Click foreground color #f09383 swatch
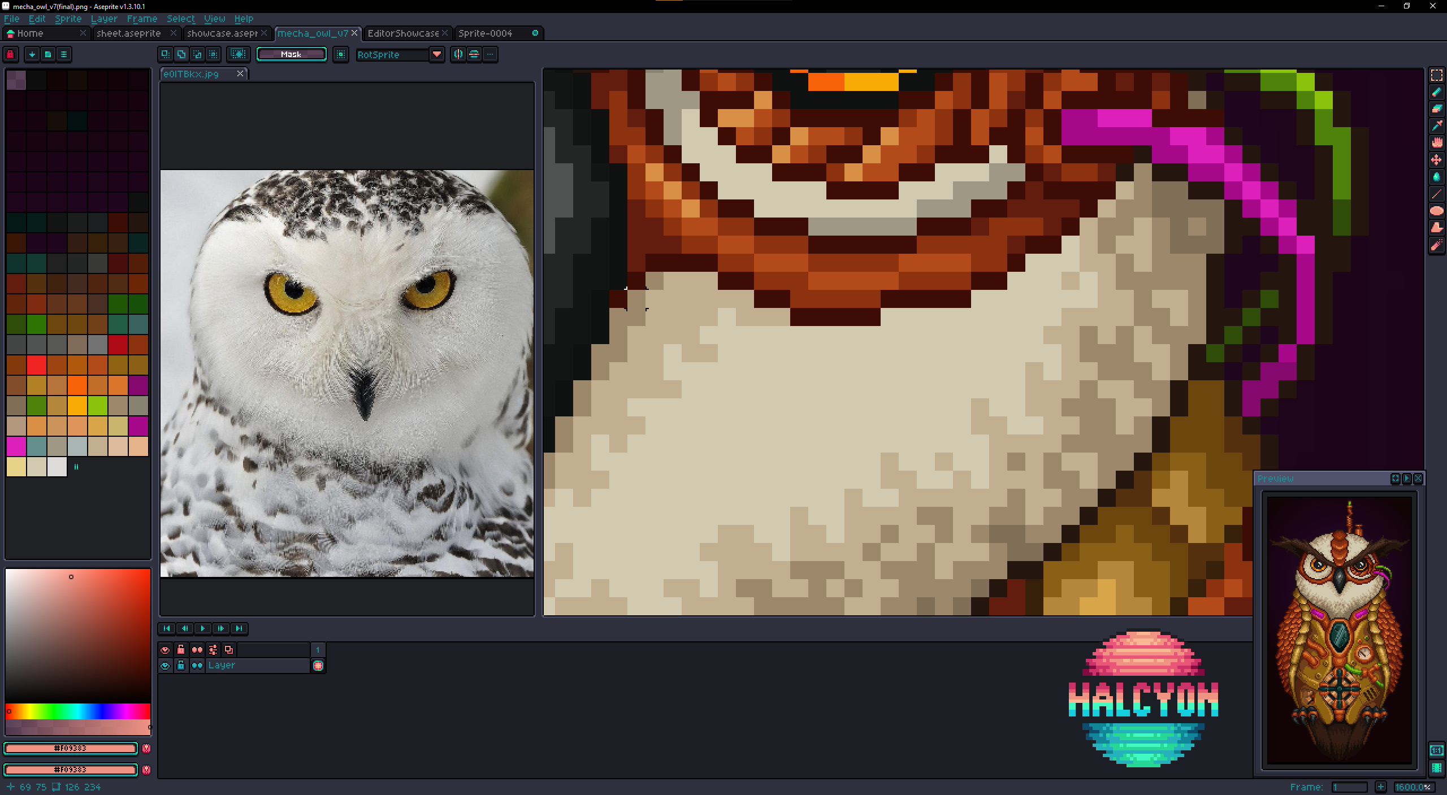 point(71,749)
